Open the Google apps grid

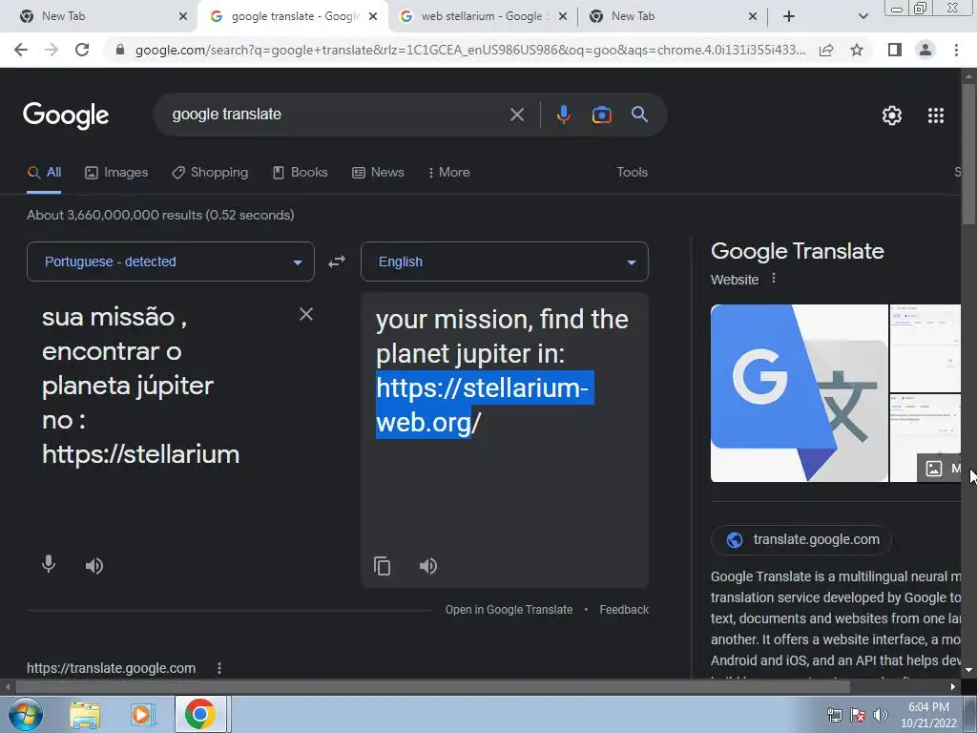point(935,115)
